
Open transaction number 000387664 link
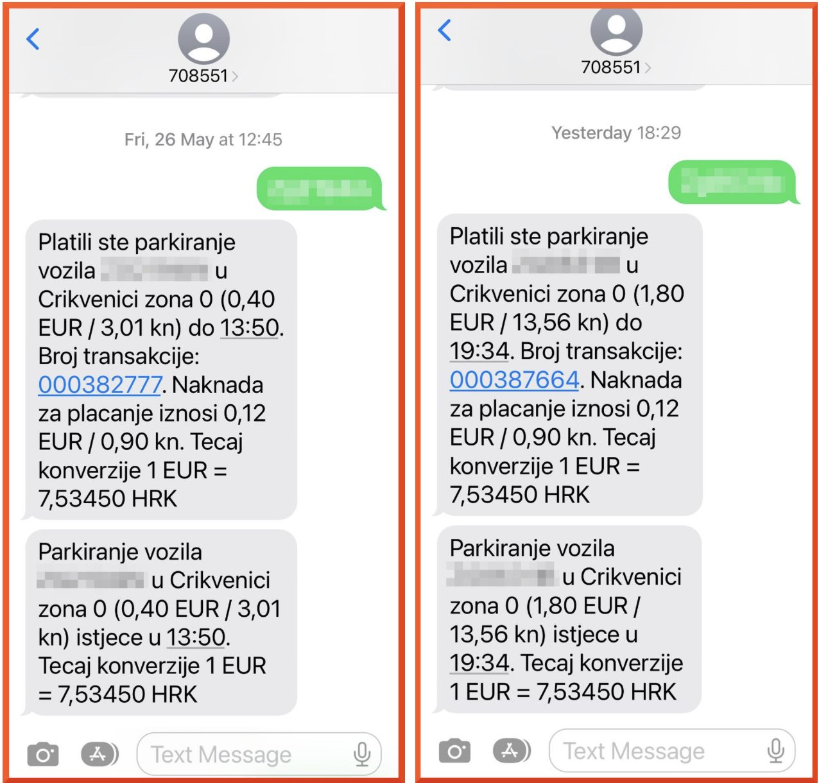point(515,379)
